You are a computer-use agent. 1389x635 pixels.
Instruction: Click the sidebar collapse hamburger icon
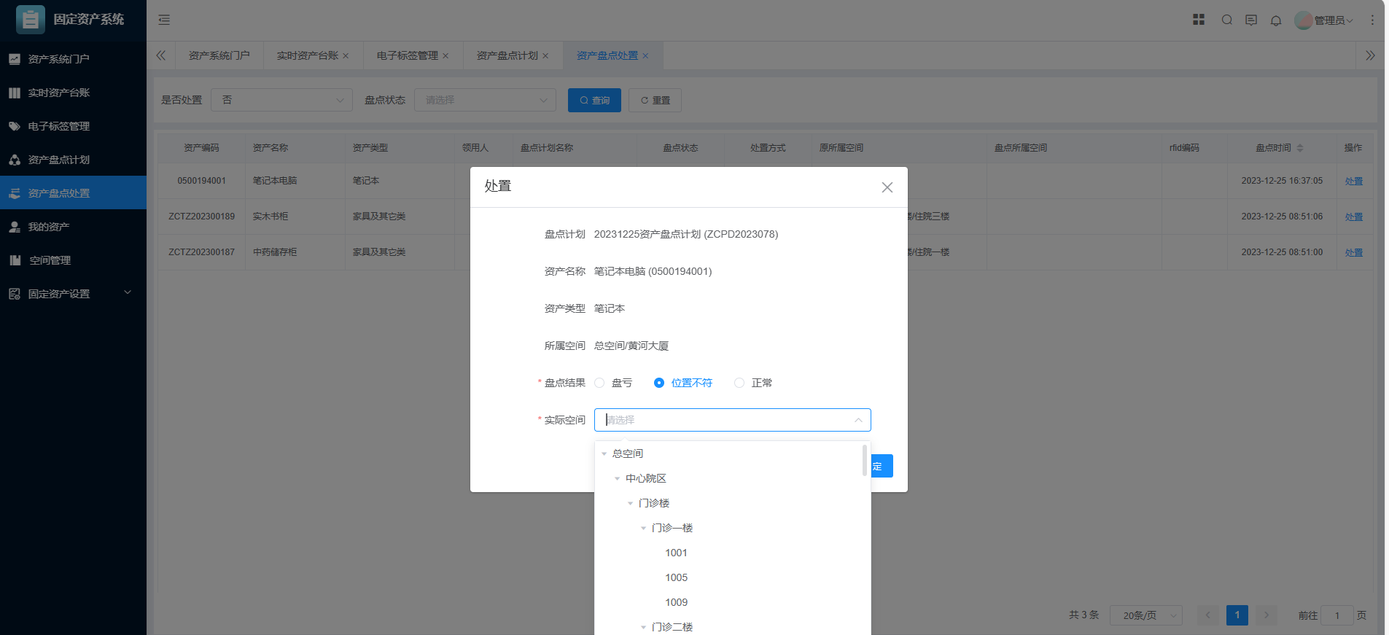click(x=164, y=20)
